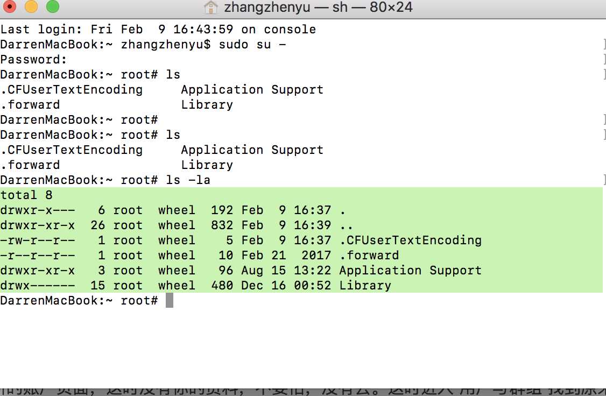Zoom the window with green button
The height and width of the screenshot is (396, 606).
pos(52,7)
